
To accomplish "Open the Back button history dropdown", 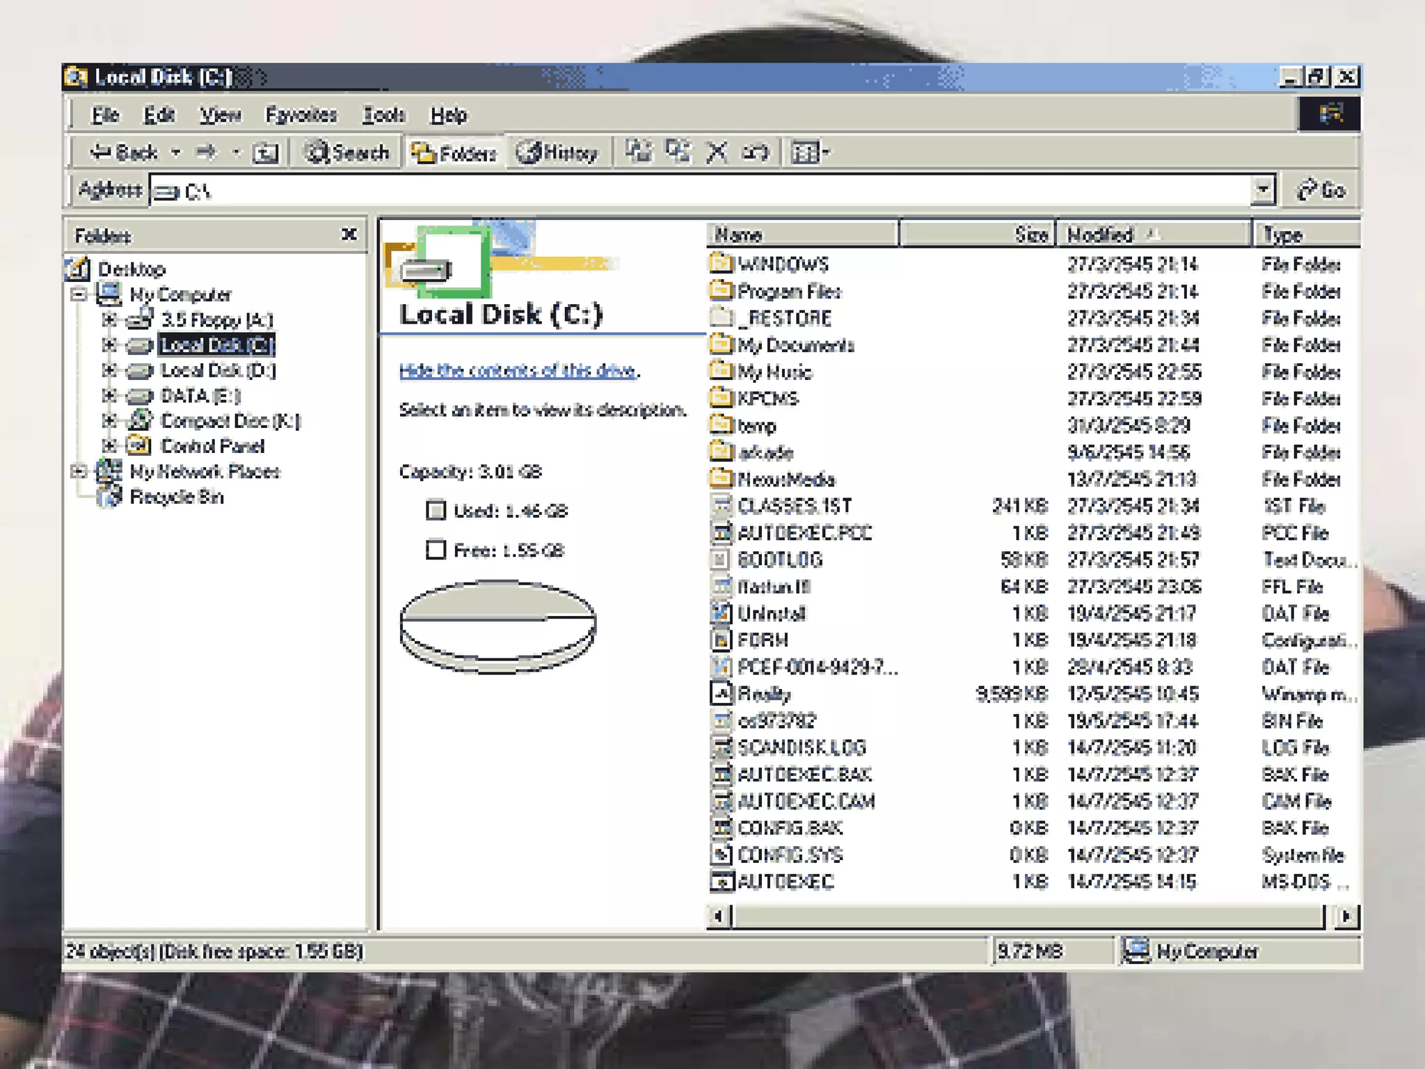I will pos(176,152).
